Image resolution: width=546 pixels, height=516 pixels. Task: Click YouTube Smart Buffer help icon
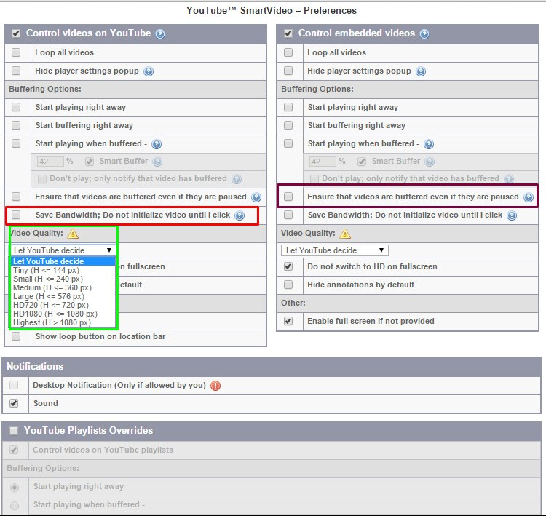point(157,162)
